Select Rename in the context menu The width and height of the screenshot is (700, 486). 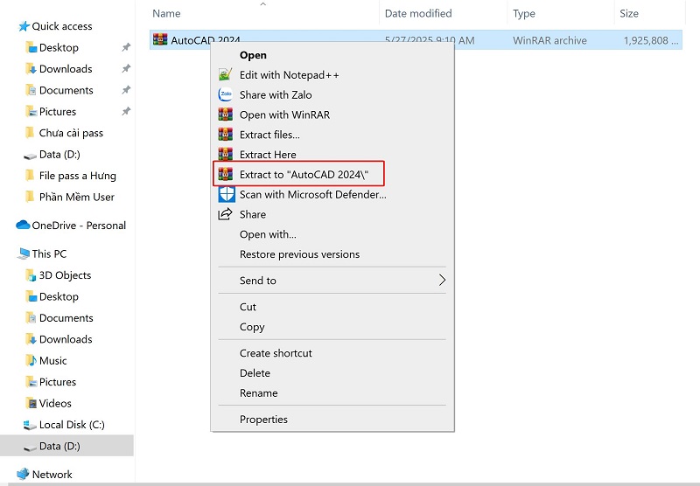(x=258, y=392)
